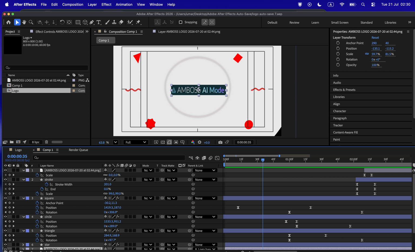Collapse the square layer properties
The height and width of the screenshot is (252, 415).
[24, 198]
